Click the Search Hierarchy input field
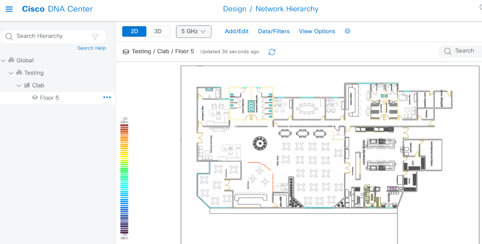Screen dimensions: 482x244 coord(53,37)
